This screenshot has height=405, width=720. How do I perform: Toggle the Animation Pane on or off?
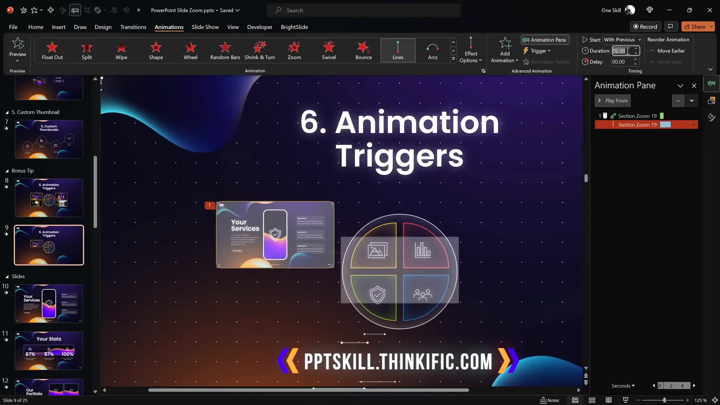[544, 40]
